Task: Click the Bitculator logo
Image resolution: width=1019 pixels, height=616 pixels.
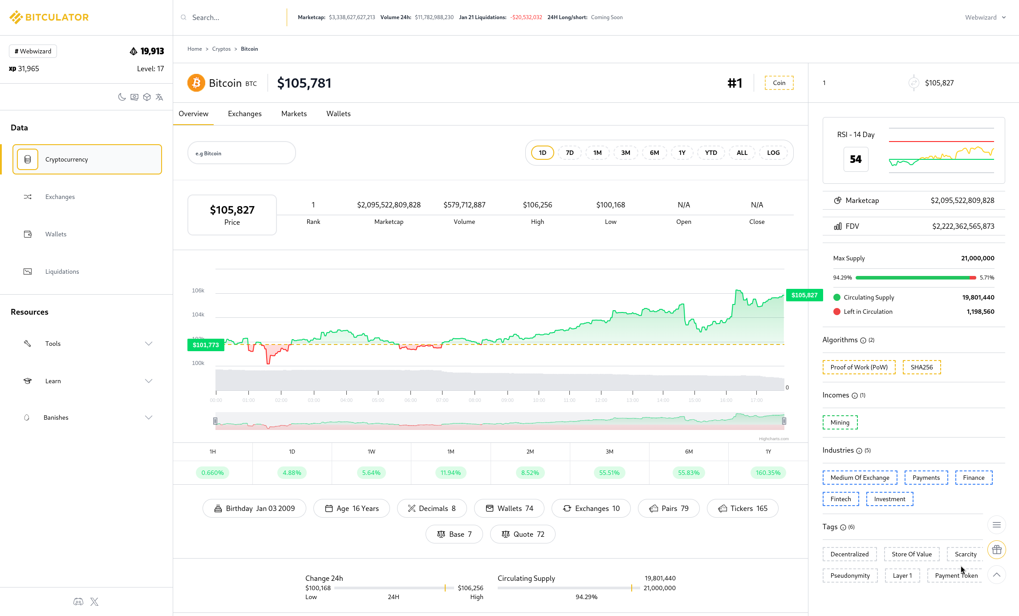Action: tap(49, 17)
